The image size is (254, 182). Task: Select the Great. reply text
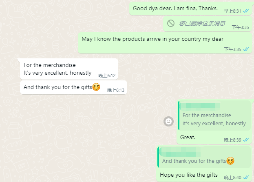coord(188,138)
